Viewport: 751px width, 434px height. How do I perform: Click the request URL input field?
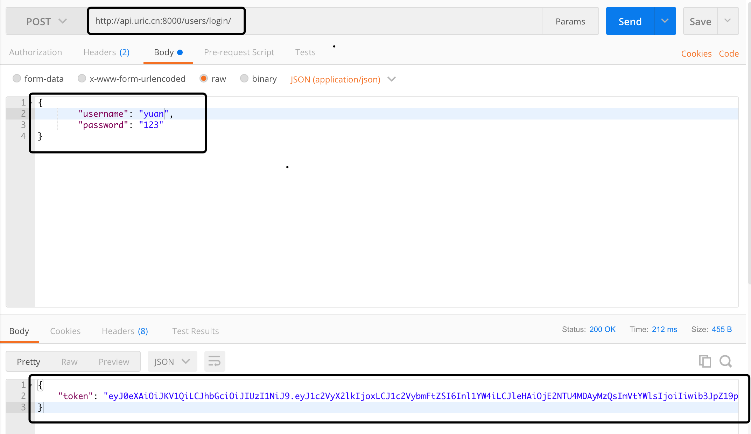coord(315,21)
